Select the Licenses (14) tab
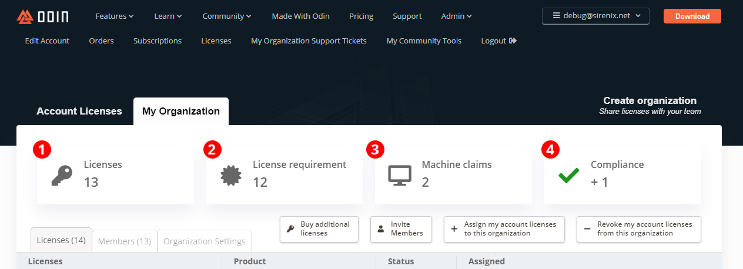Screen dimensions: 743x269 pos(61,240)
